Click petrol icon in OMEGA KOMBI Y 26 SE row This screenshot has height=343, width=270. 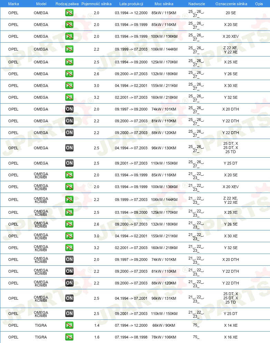point(69,224)
